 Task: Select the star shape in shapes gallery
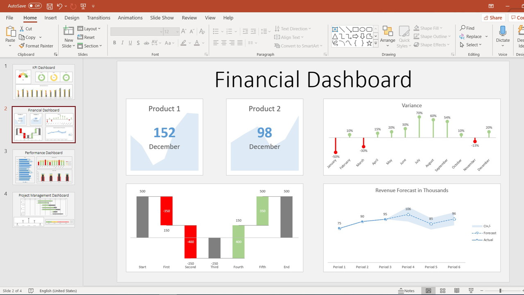point(369,43)
